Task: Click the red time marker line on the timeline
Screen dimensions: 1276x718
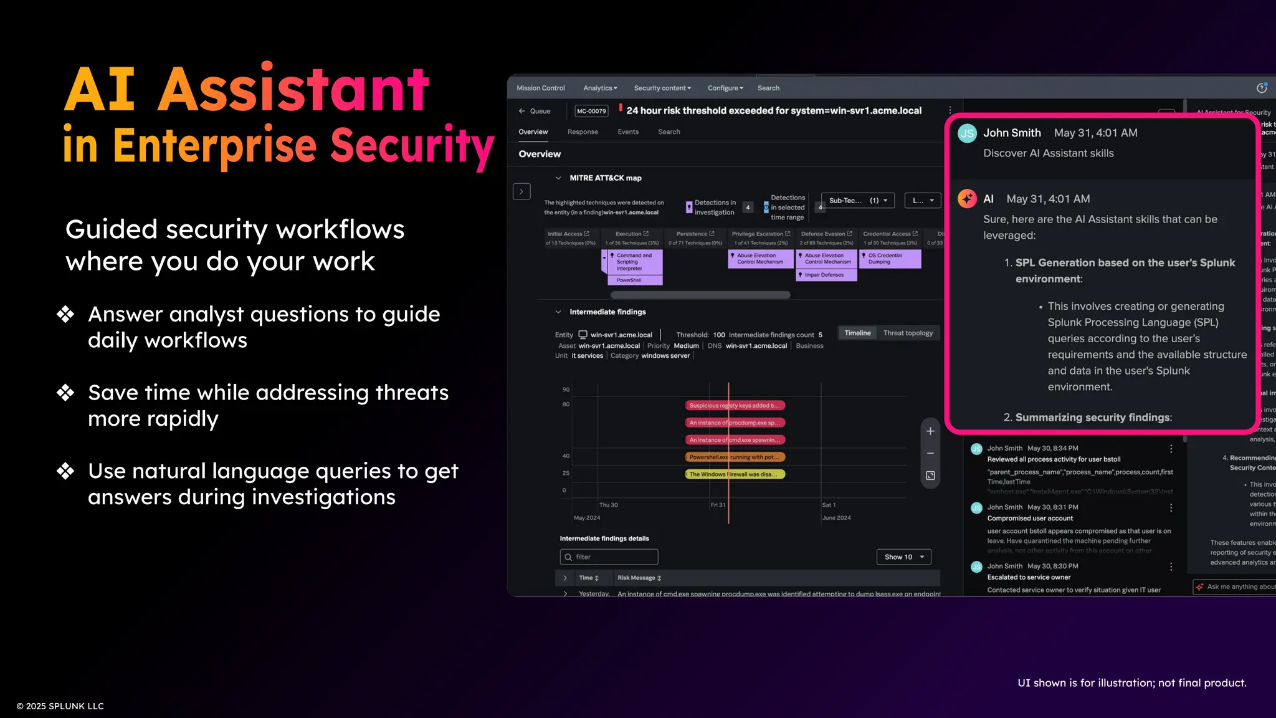Action: [728, 453]
